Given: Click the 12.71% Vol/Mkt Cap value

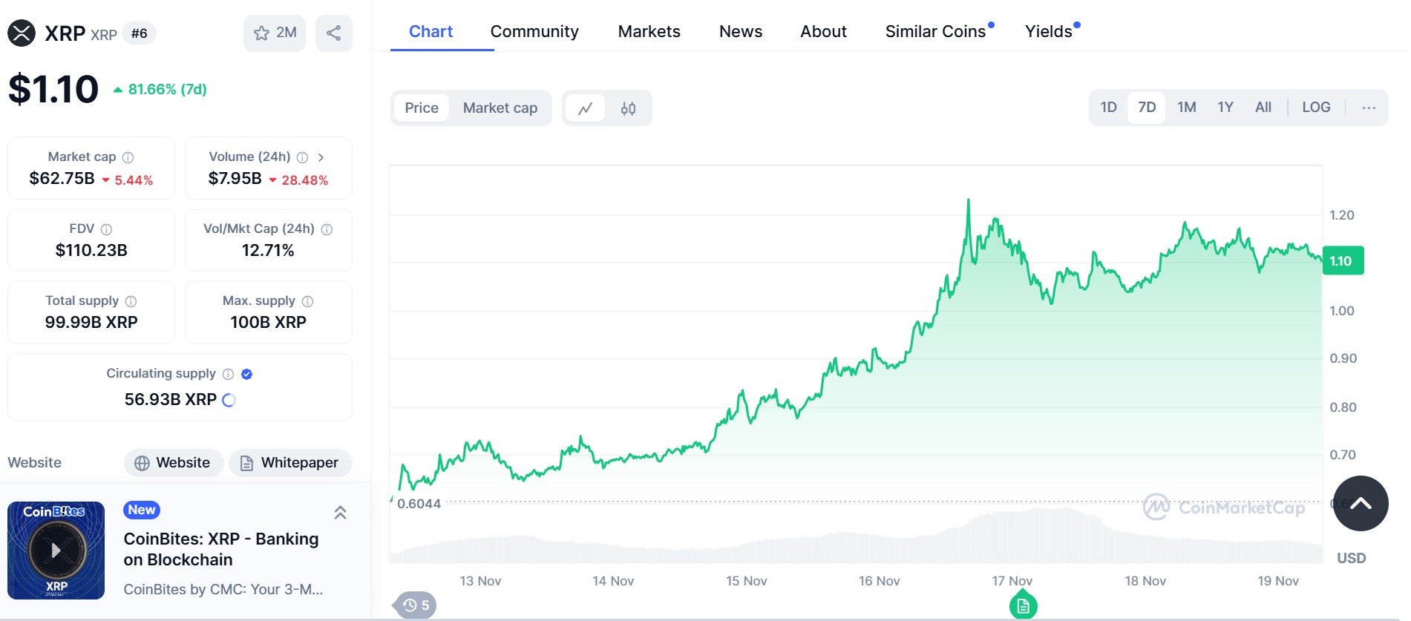Looking at the screenshot, I should click(268, 251).
